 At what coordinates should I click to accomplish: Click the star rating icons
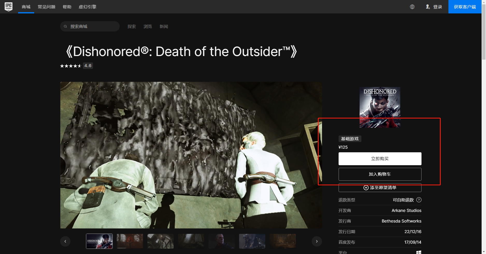pos(71,66)
